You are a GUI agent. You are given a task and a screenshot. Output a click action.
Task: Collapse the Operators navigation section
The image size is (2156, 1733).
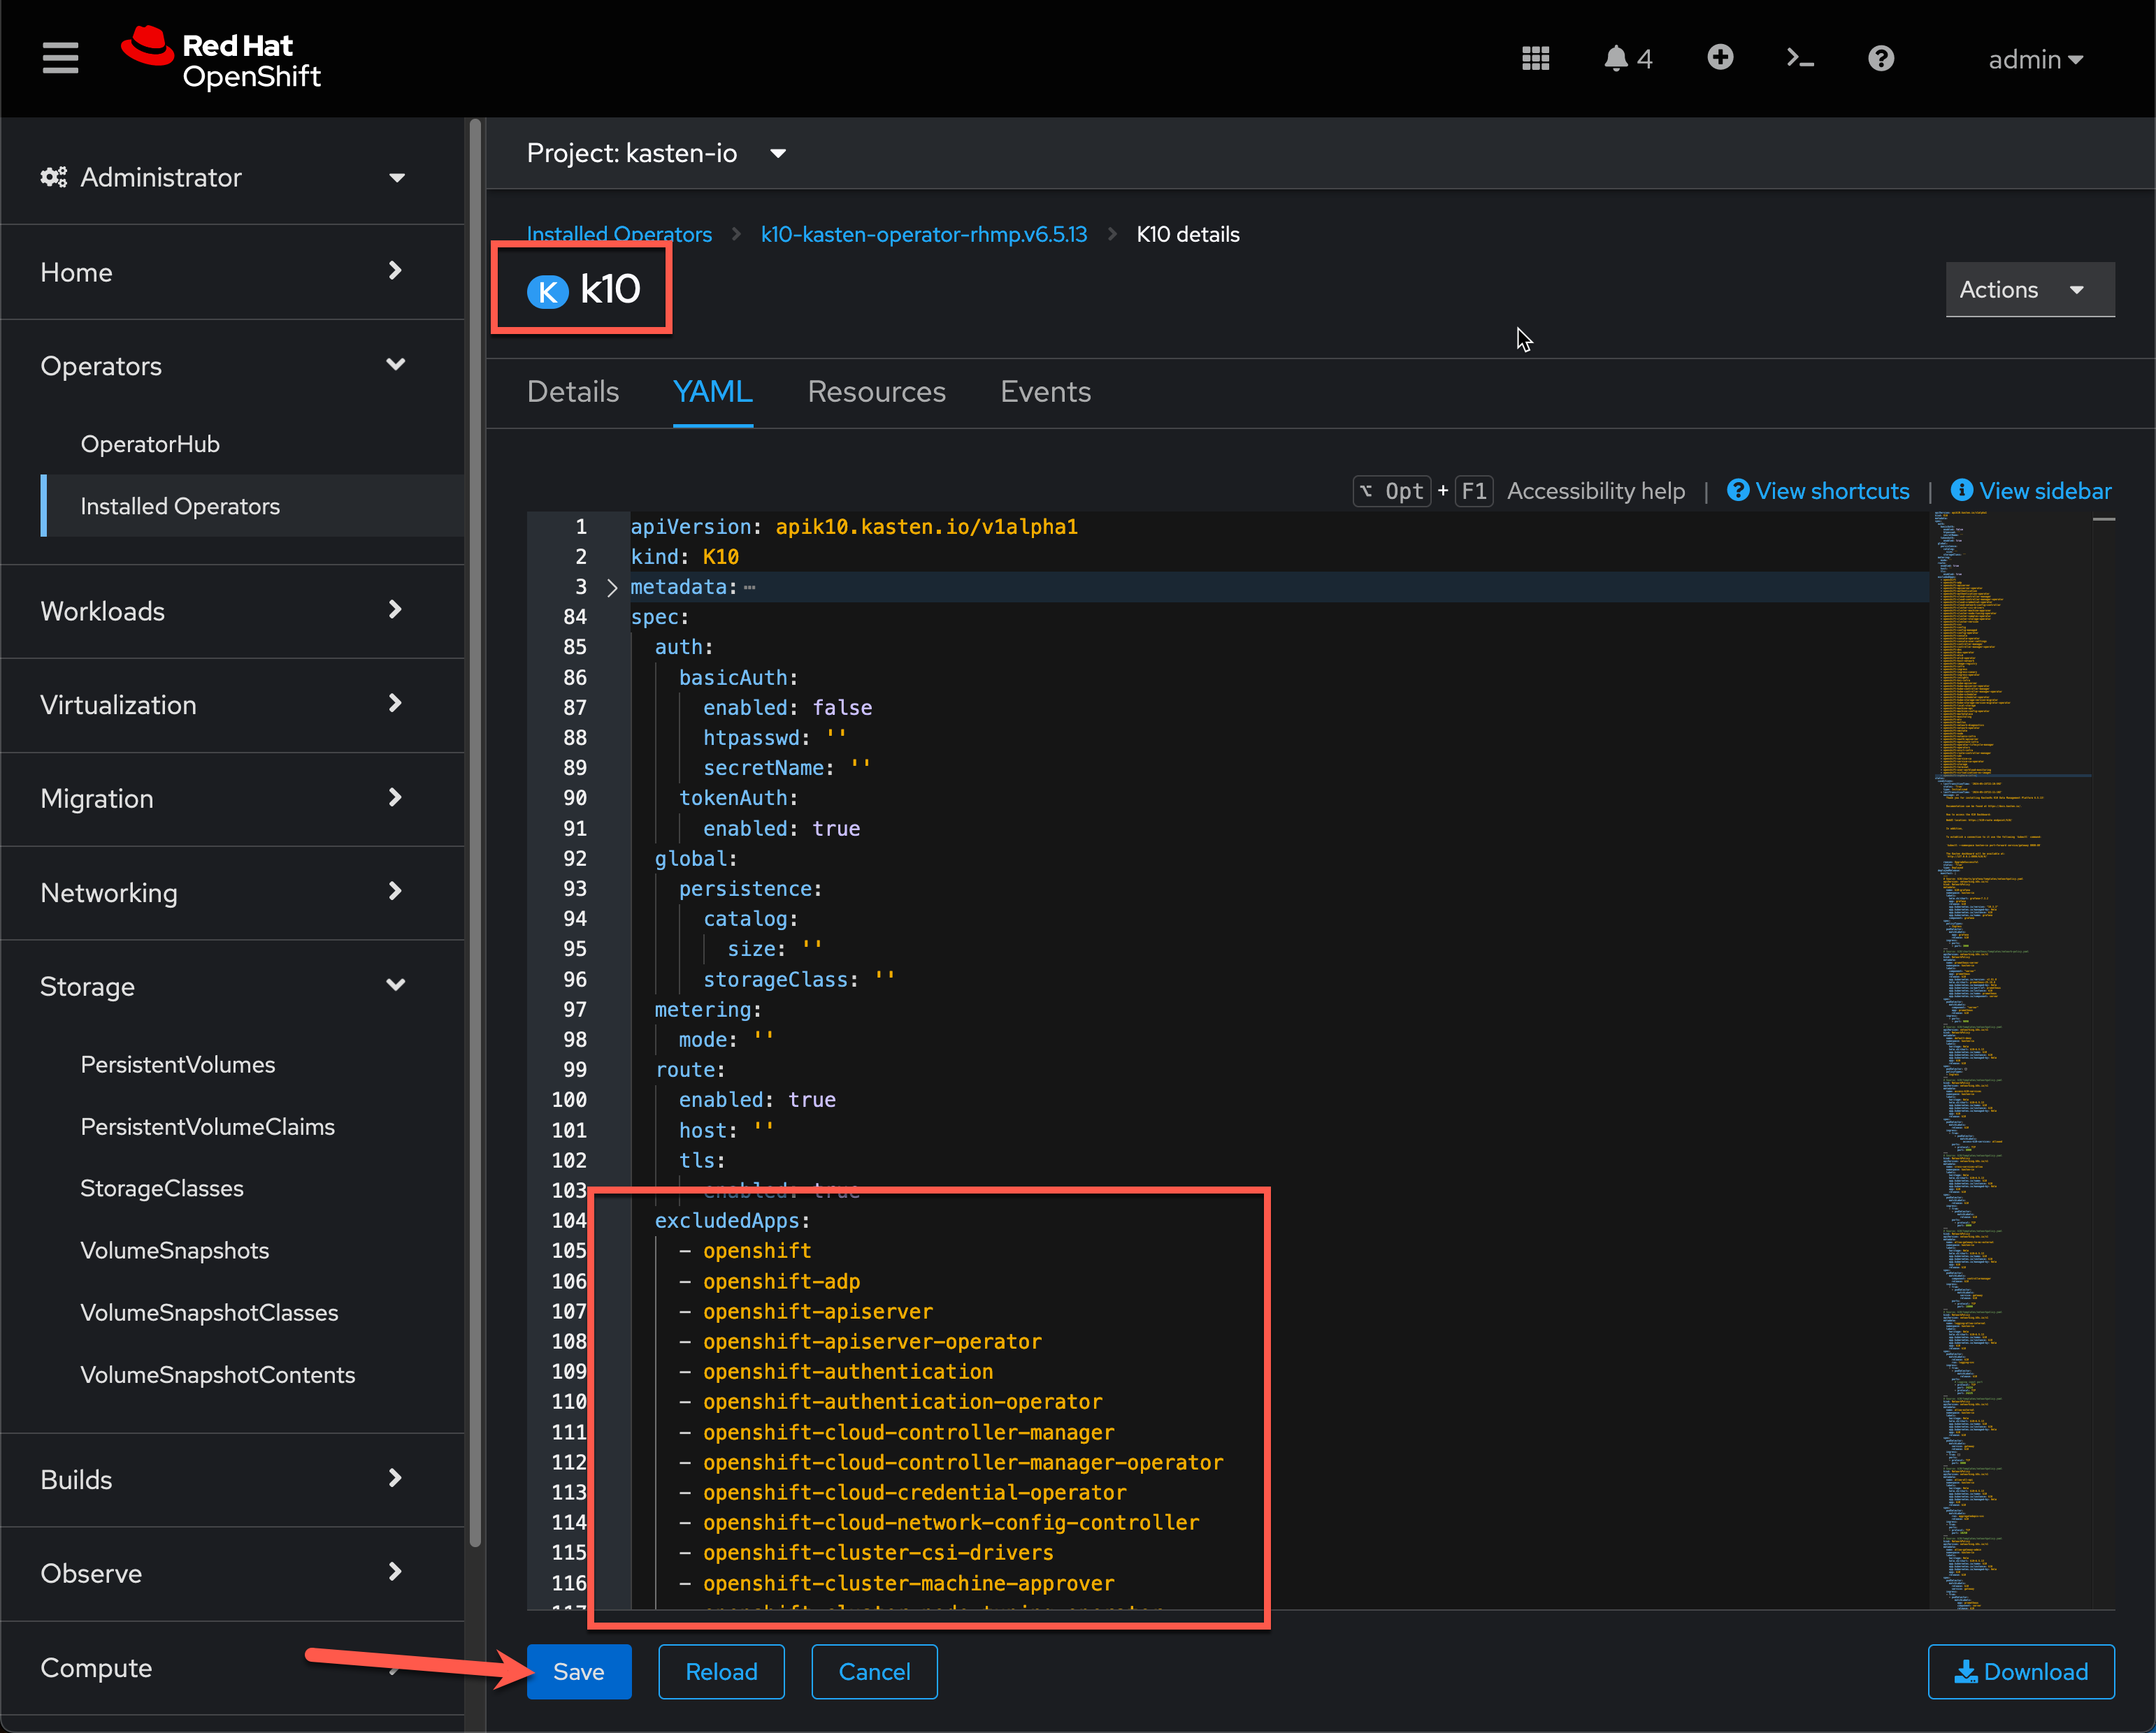pos(223,365)
